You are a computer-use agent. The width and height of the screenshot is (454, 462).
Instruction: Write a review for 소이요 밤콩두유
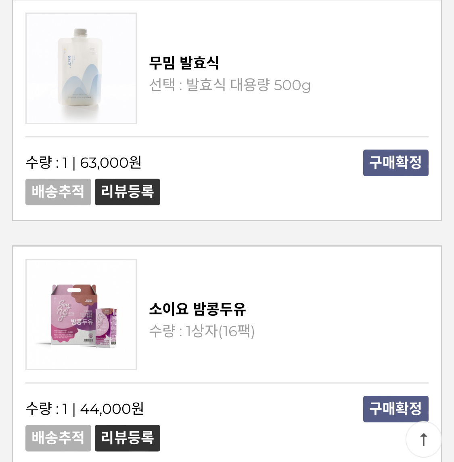[128, 438]
